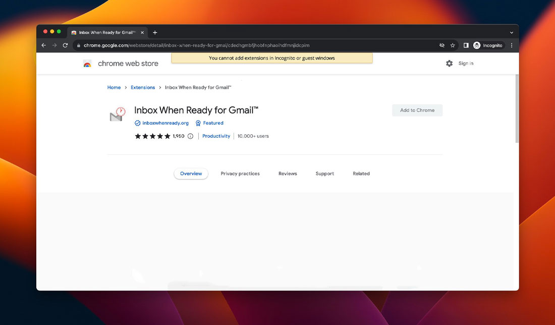The image size is (555, 325).
Task: Reload the current page
Action: click(65, 45)
